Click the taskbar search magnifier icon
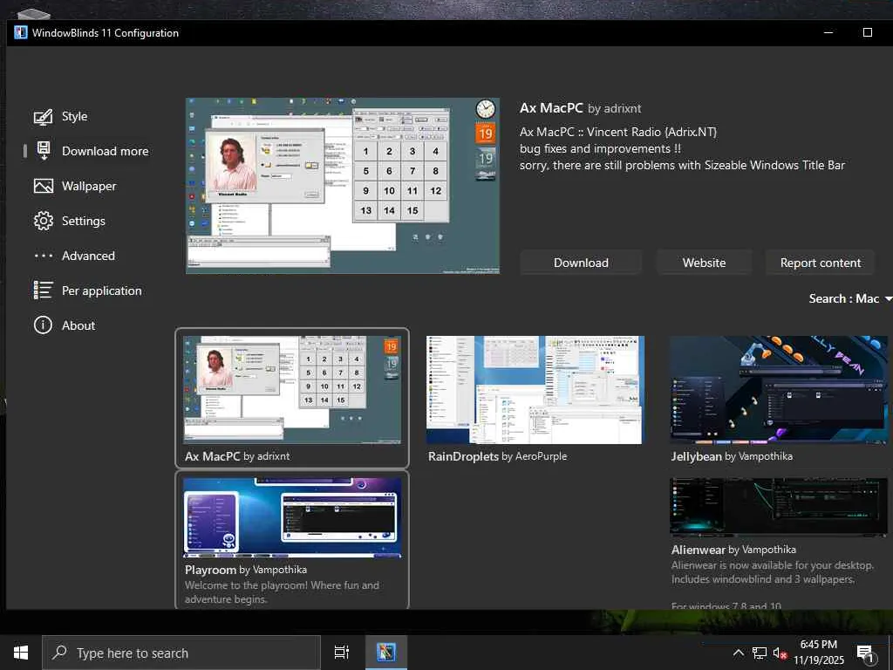The height and width of the screenshot is (670, 893). (x=59, y=653)
